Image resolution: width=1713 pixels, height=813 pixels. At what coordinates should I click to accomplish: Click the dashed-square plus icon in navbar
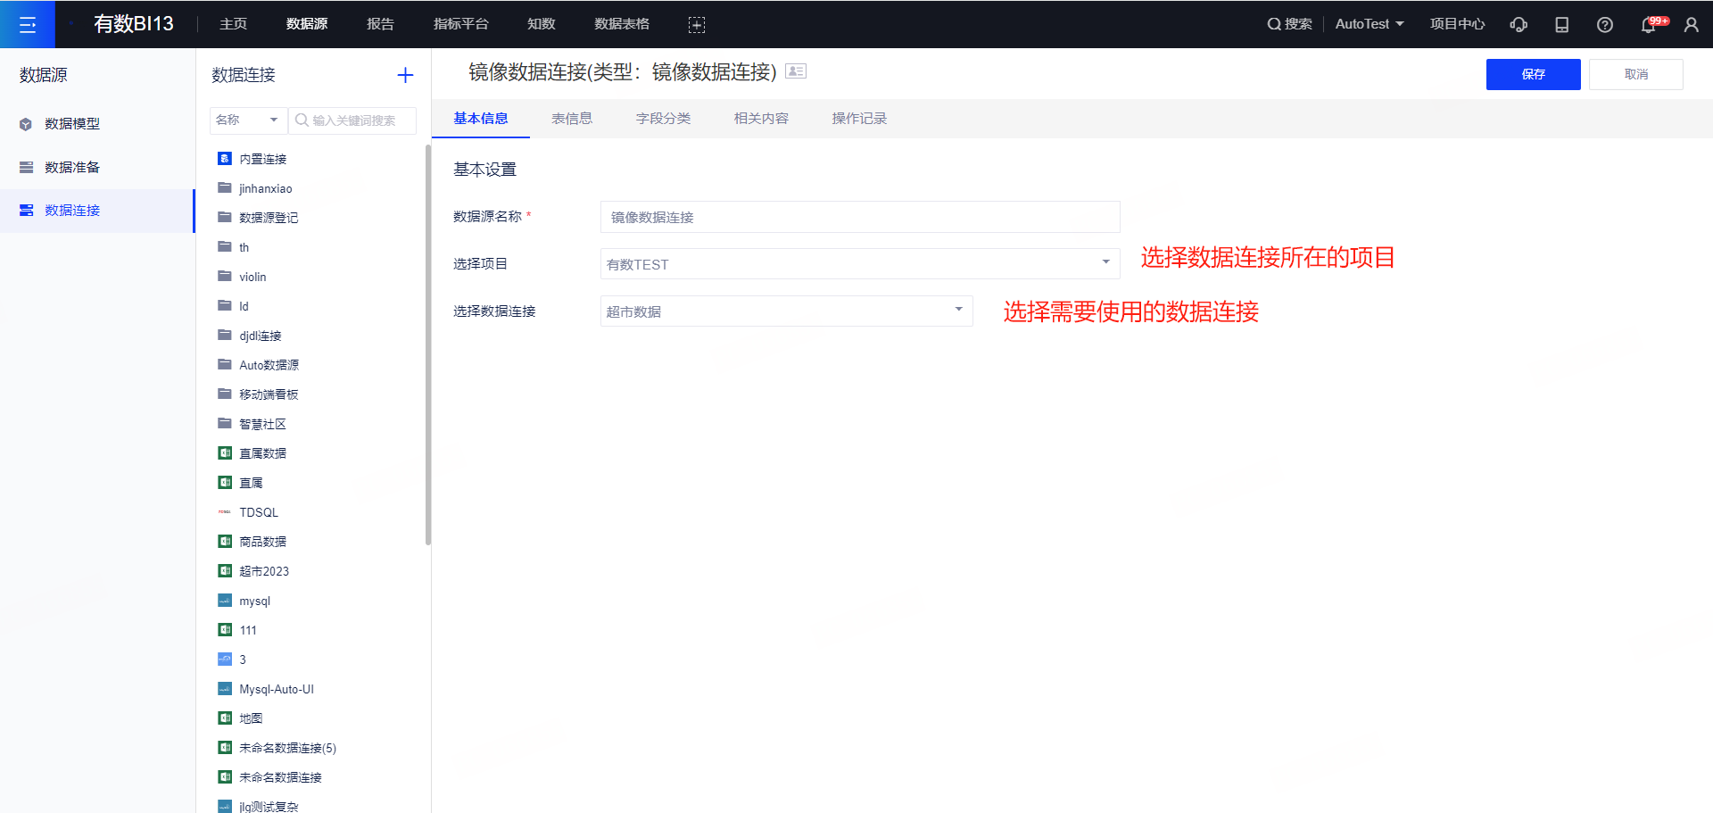696,25
